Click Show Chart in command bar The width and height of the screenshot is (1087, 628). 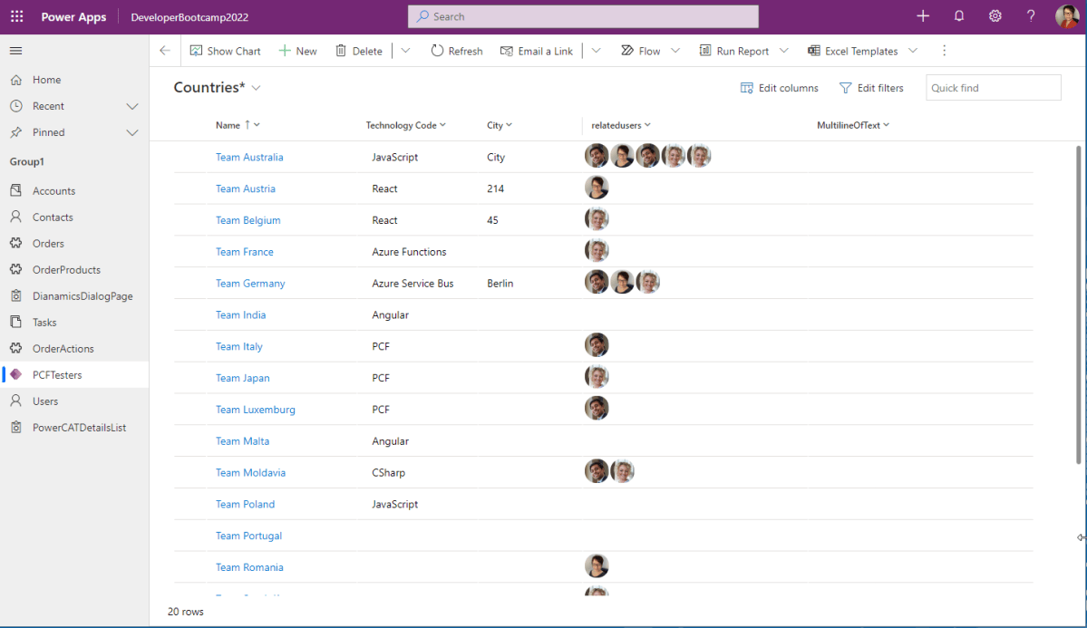[226, 51]
